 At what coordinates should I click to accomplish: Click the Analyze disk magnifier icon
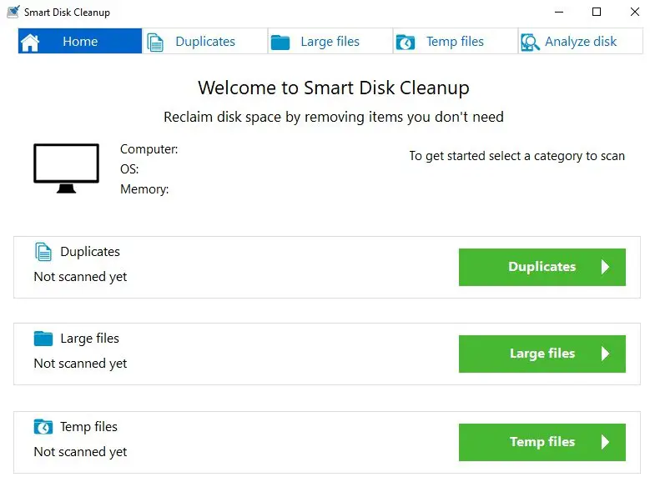click(530, 42)
